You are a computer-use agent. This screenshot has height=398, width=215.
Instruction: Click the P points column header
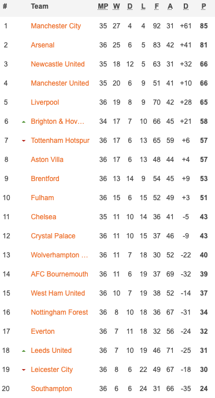coord(203,6)
